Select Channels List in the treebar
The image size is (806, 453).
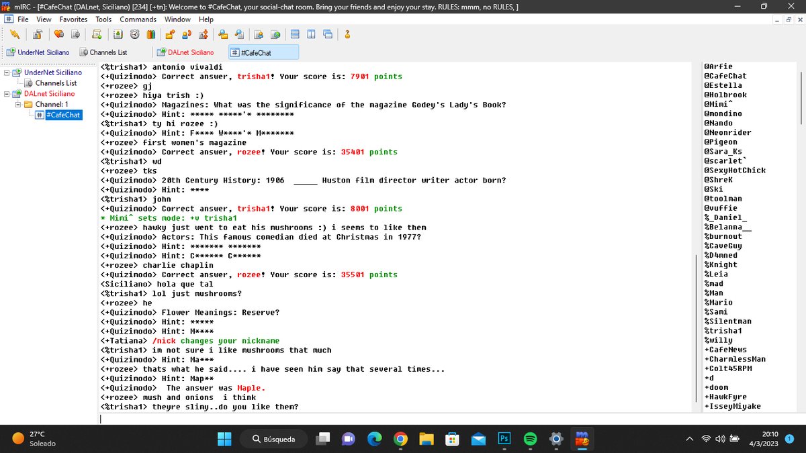[56, 83]
